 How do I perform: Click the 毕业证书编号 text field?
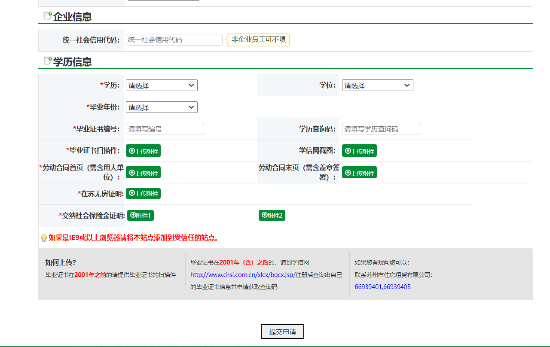[x=165, y=129]
